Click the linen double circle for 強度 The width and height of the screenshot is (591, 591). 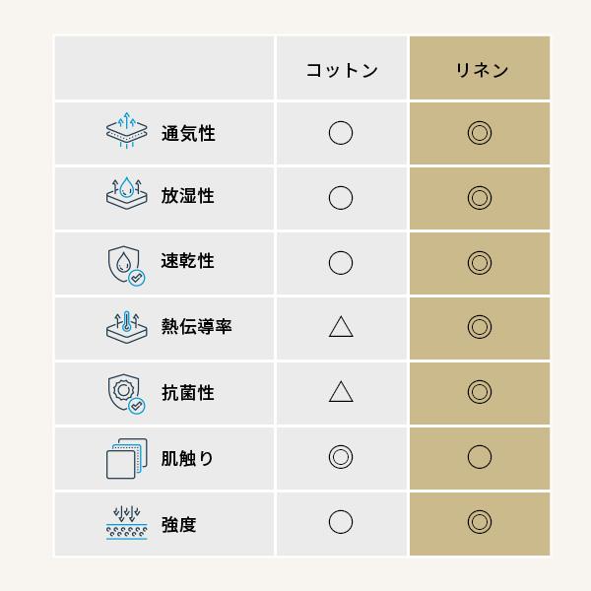[x=480, y=522]
